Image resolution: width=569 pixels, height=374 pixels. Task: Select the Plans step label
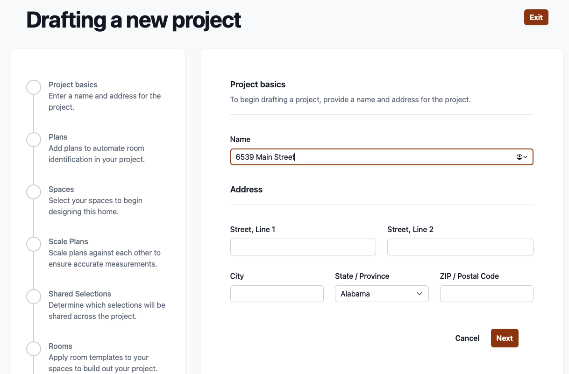pos(58,137)
